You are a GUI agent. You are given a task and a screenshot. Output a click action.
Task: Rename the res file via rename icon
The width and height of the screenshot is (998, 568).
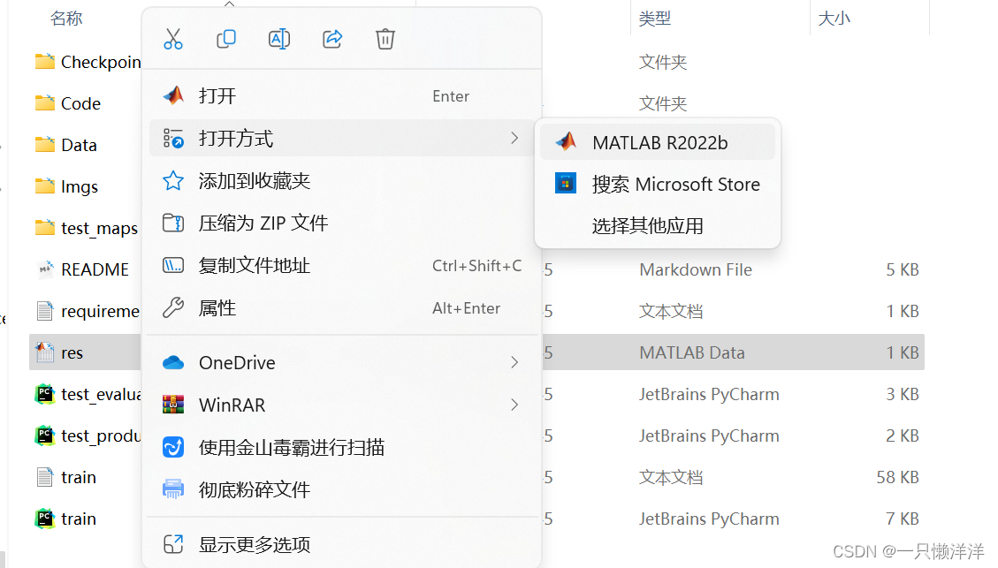[278, 39]
